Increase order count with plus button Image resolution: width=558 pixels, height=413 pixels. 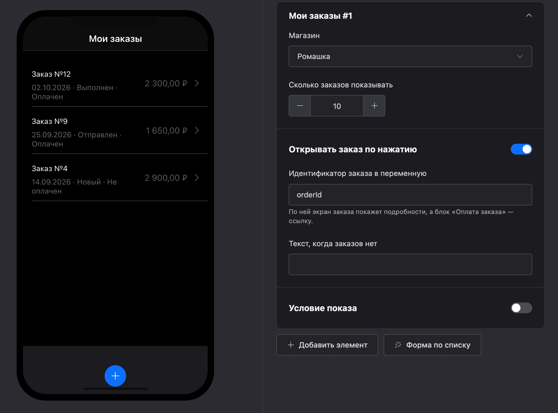click(374, 106)
